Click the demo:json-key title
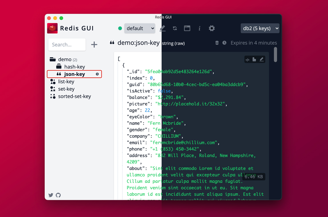Image resolution: width=328 pixels, height=217 pixels. click(x=138, y=43)
